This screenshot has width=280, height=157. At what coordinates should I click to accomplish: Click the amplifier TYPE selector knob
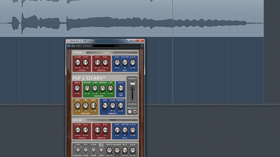pos(86,105)
